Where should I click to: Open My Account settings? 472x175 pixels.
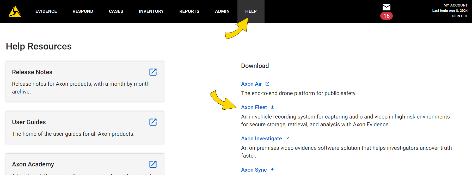pyautogui.click(x=455, y=5)
